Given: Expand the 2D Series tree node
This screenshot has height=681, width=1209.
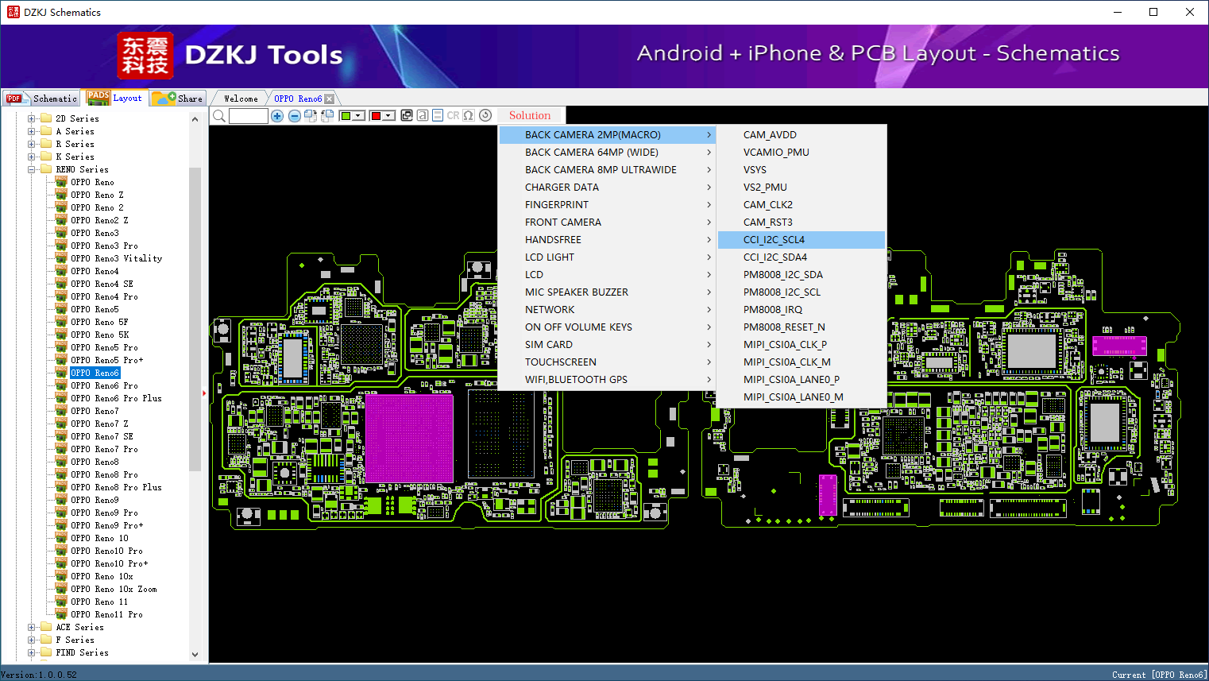Looking at the screenshot, I should click(x=31, y=118).
